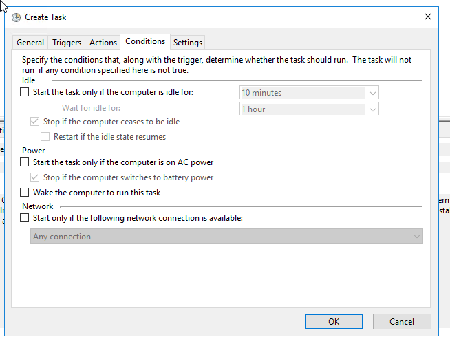The width and height of the screenshot is (450, 348).
Task: Switch to the General tab
Action: [x=30, y=43]
